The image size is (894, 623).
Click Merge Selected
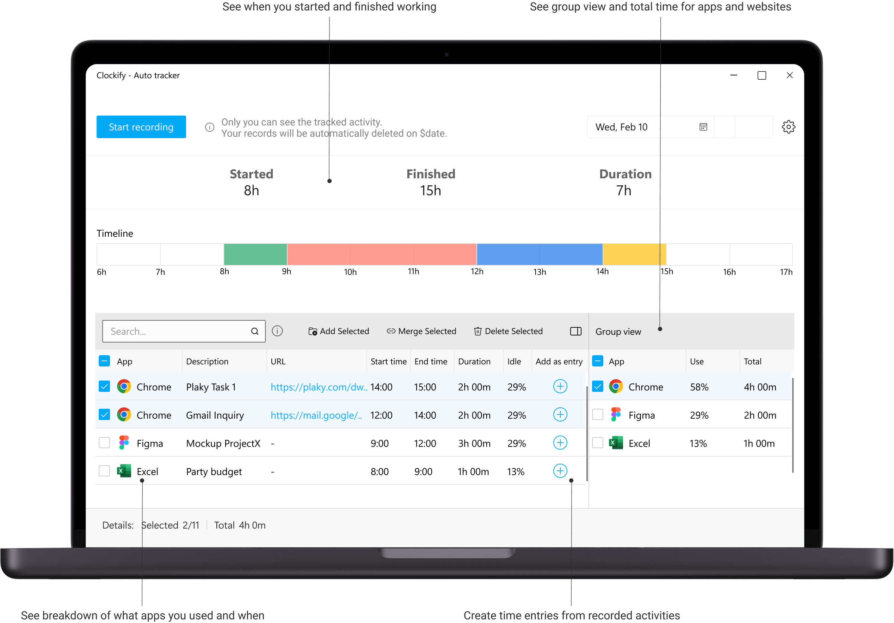[421, 331]
